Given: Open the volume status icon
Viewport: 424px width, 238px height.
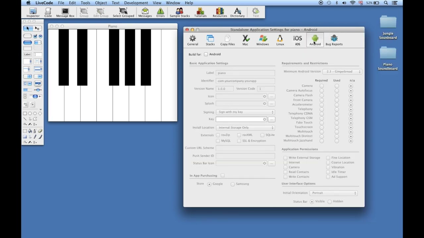Looking at the screenshot, I should coord(344,3).
